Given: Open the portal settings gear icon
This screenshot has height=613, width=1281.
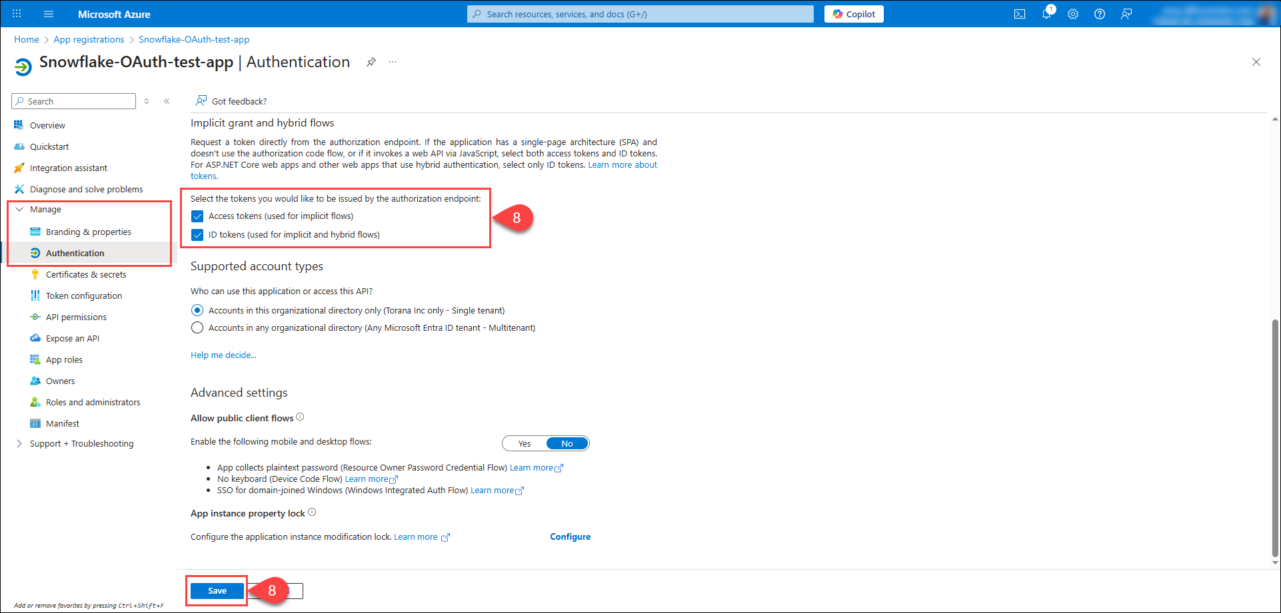Looking at the screenshot, I should tap(1072, 14).
